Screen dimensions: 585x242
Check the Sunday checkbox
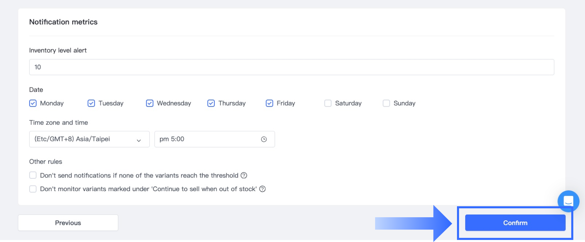pyautogui.click(x=386, y=103)
